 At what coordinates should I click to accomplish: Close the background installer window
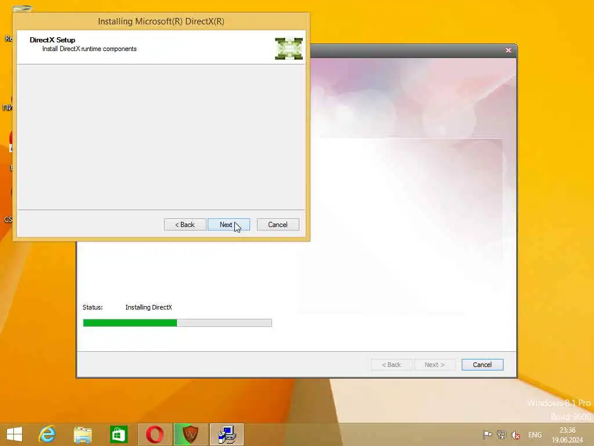(508, 50)
